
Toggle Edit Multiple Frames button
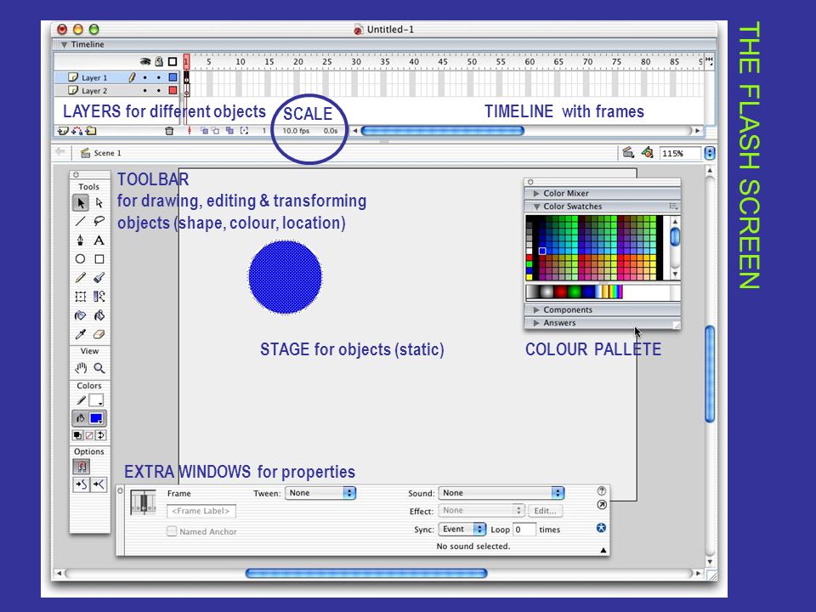click(229, 131)
